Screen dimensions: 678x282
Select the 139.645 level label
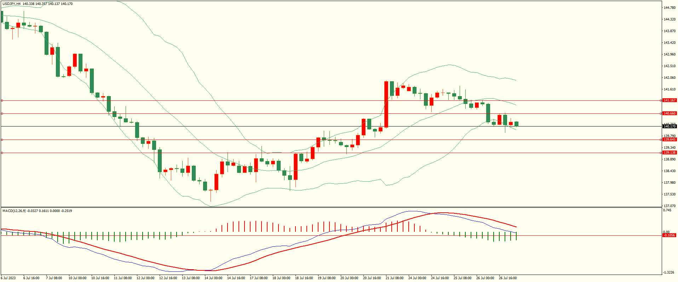669,140
